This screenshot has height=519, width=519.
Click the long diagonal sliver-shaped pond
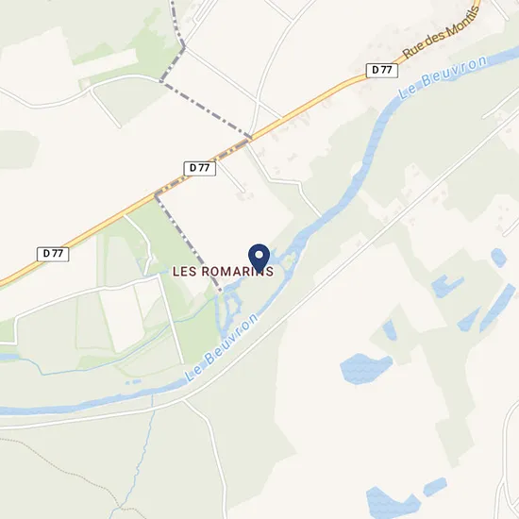(497, 308)
